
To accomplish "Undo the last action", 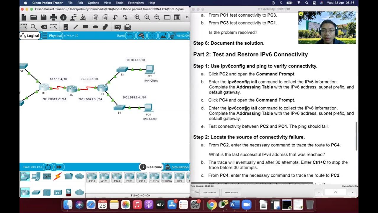I will pyautogui.click(x=115, y=17).
